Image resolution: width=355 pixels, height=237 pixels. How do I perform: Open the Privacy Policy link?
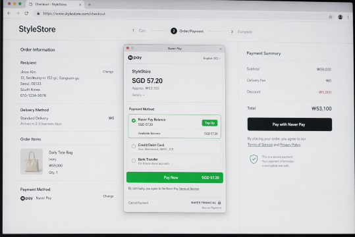click(x=290, y=145)
